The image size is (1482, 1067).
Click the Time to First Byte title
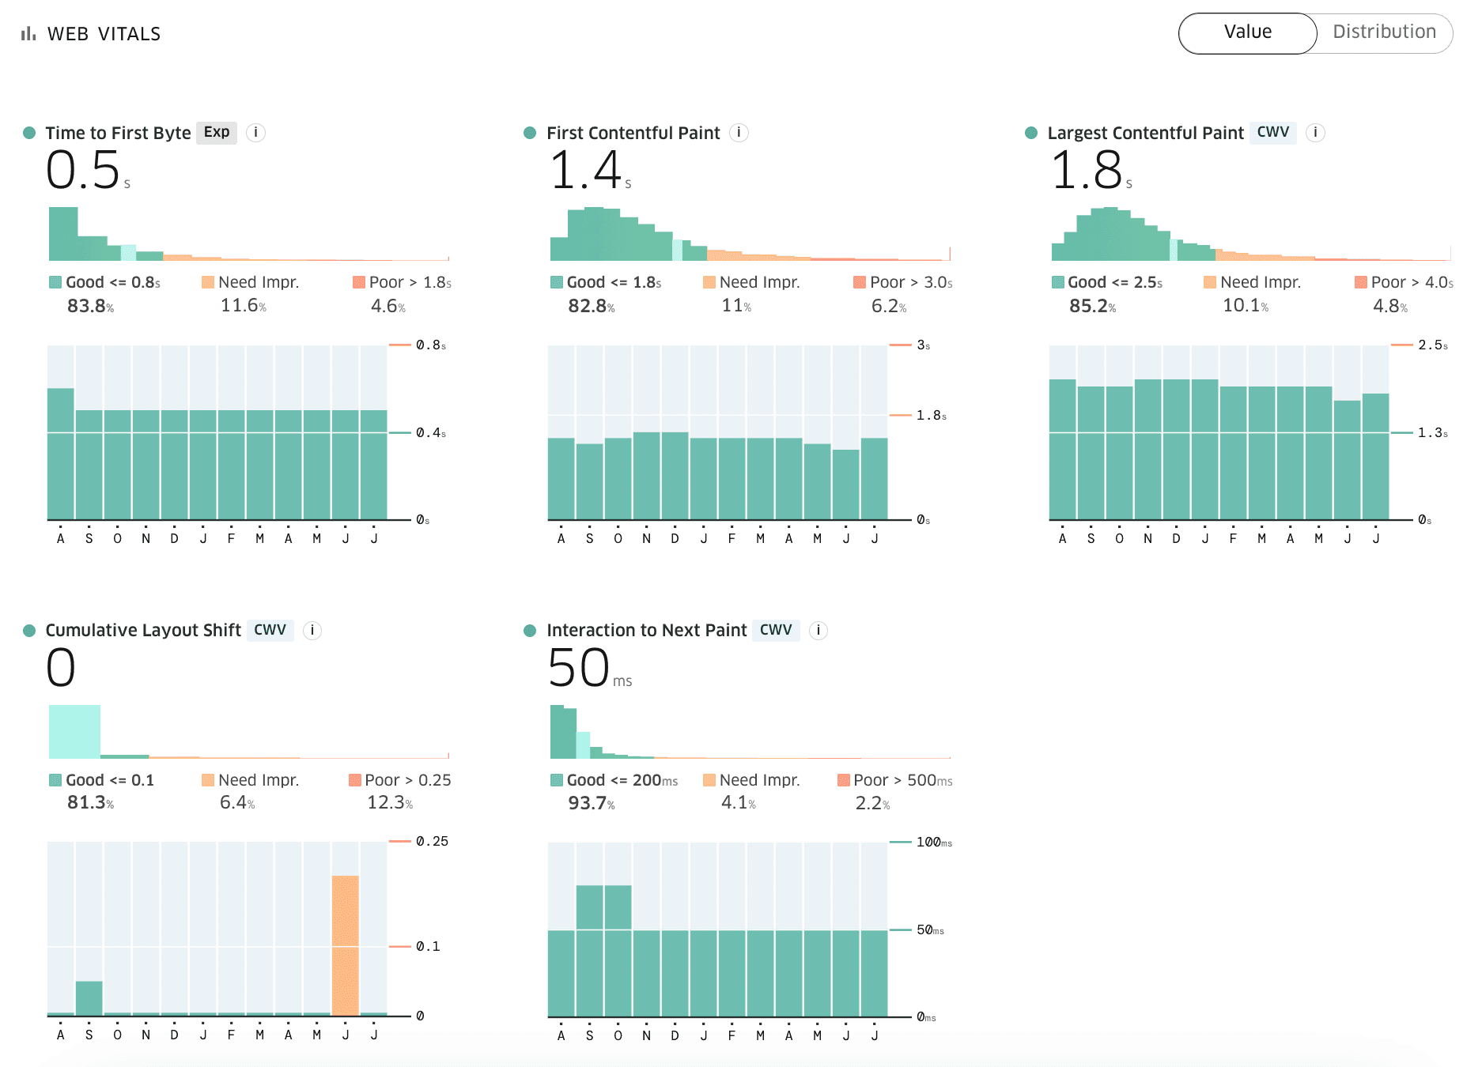tap(118, 133)
